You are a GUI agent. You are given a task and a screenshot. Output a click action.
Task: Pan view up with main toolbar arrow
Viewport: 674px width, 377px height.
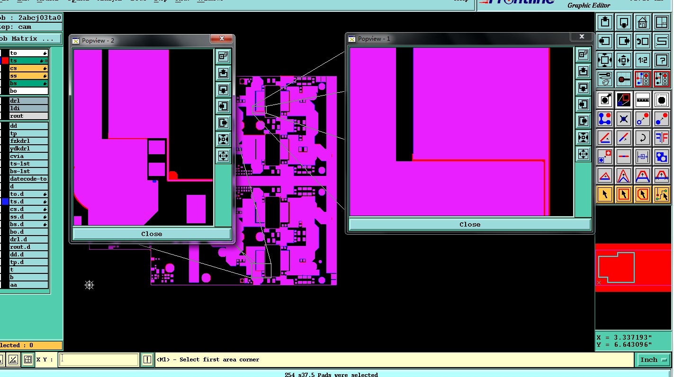tap(605, 22)
